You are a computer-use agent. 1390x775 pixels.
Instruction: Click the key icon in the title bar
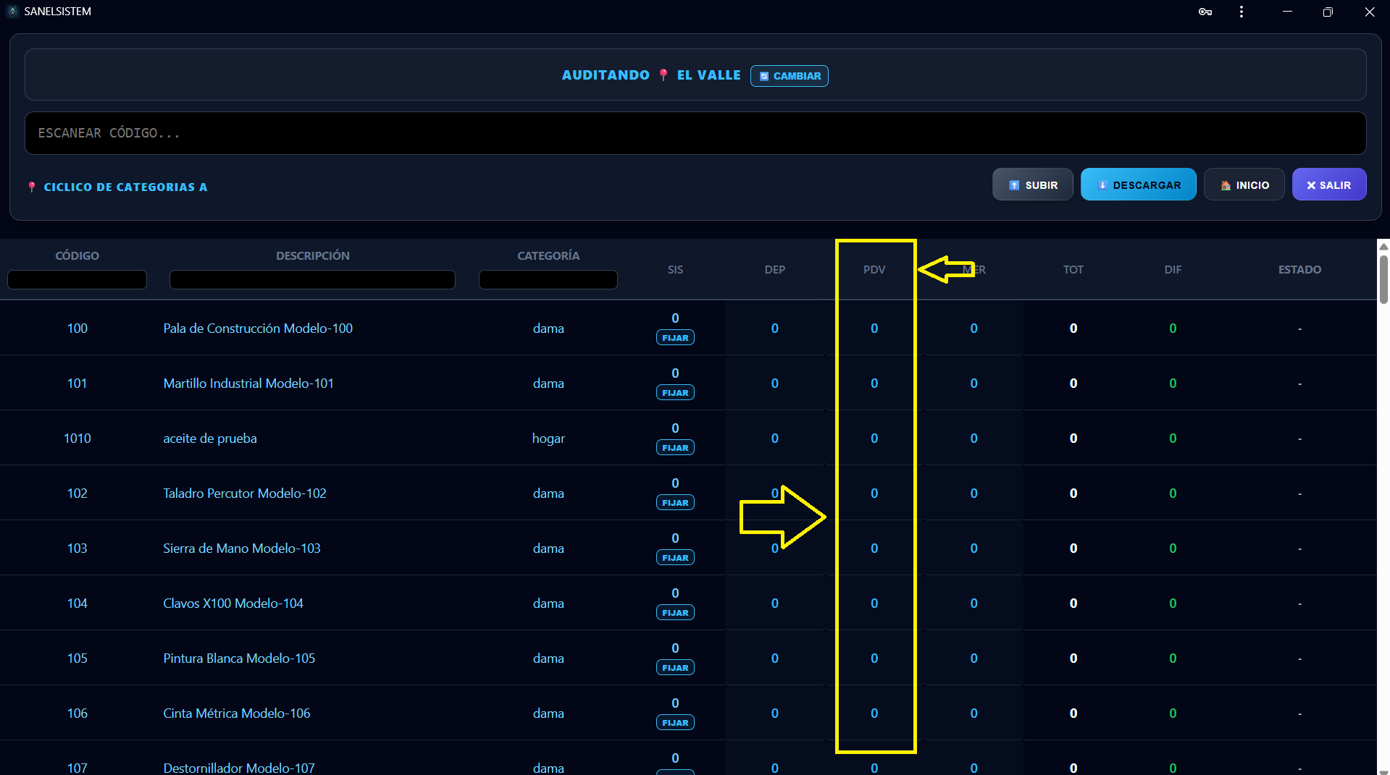click(1205, 12)
